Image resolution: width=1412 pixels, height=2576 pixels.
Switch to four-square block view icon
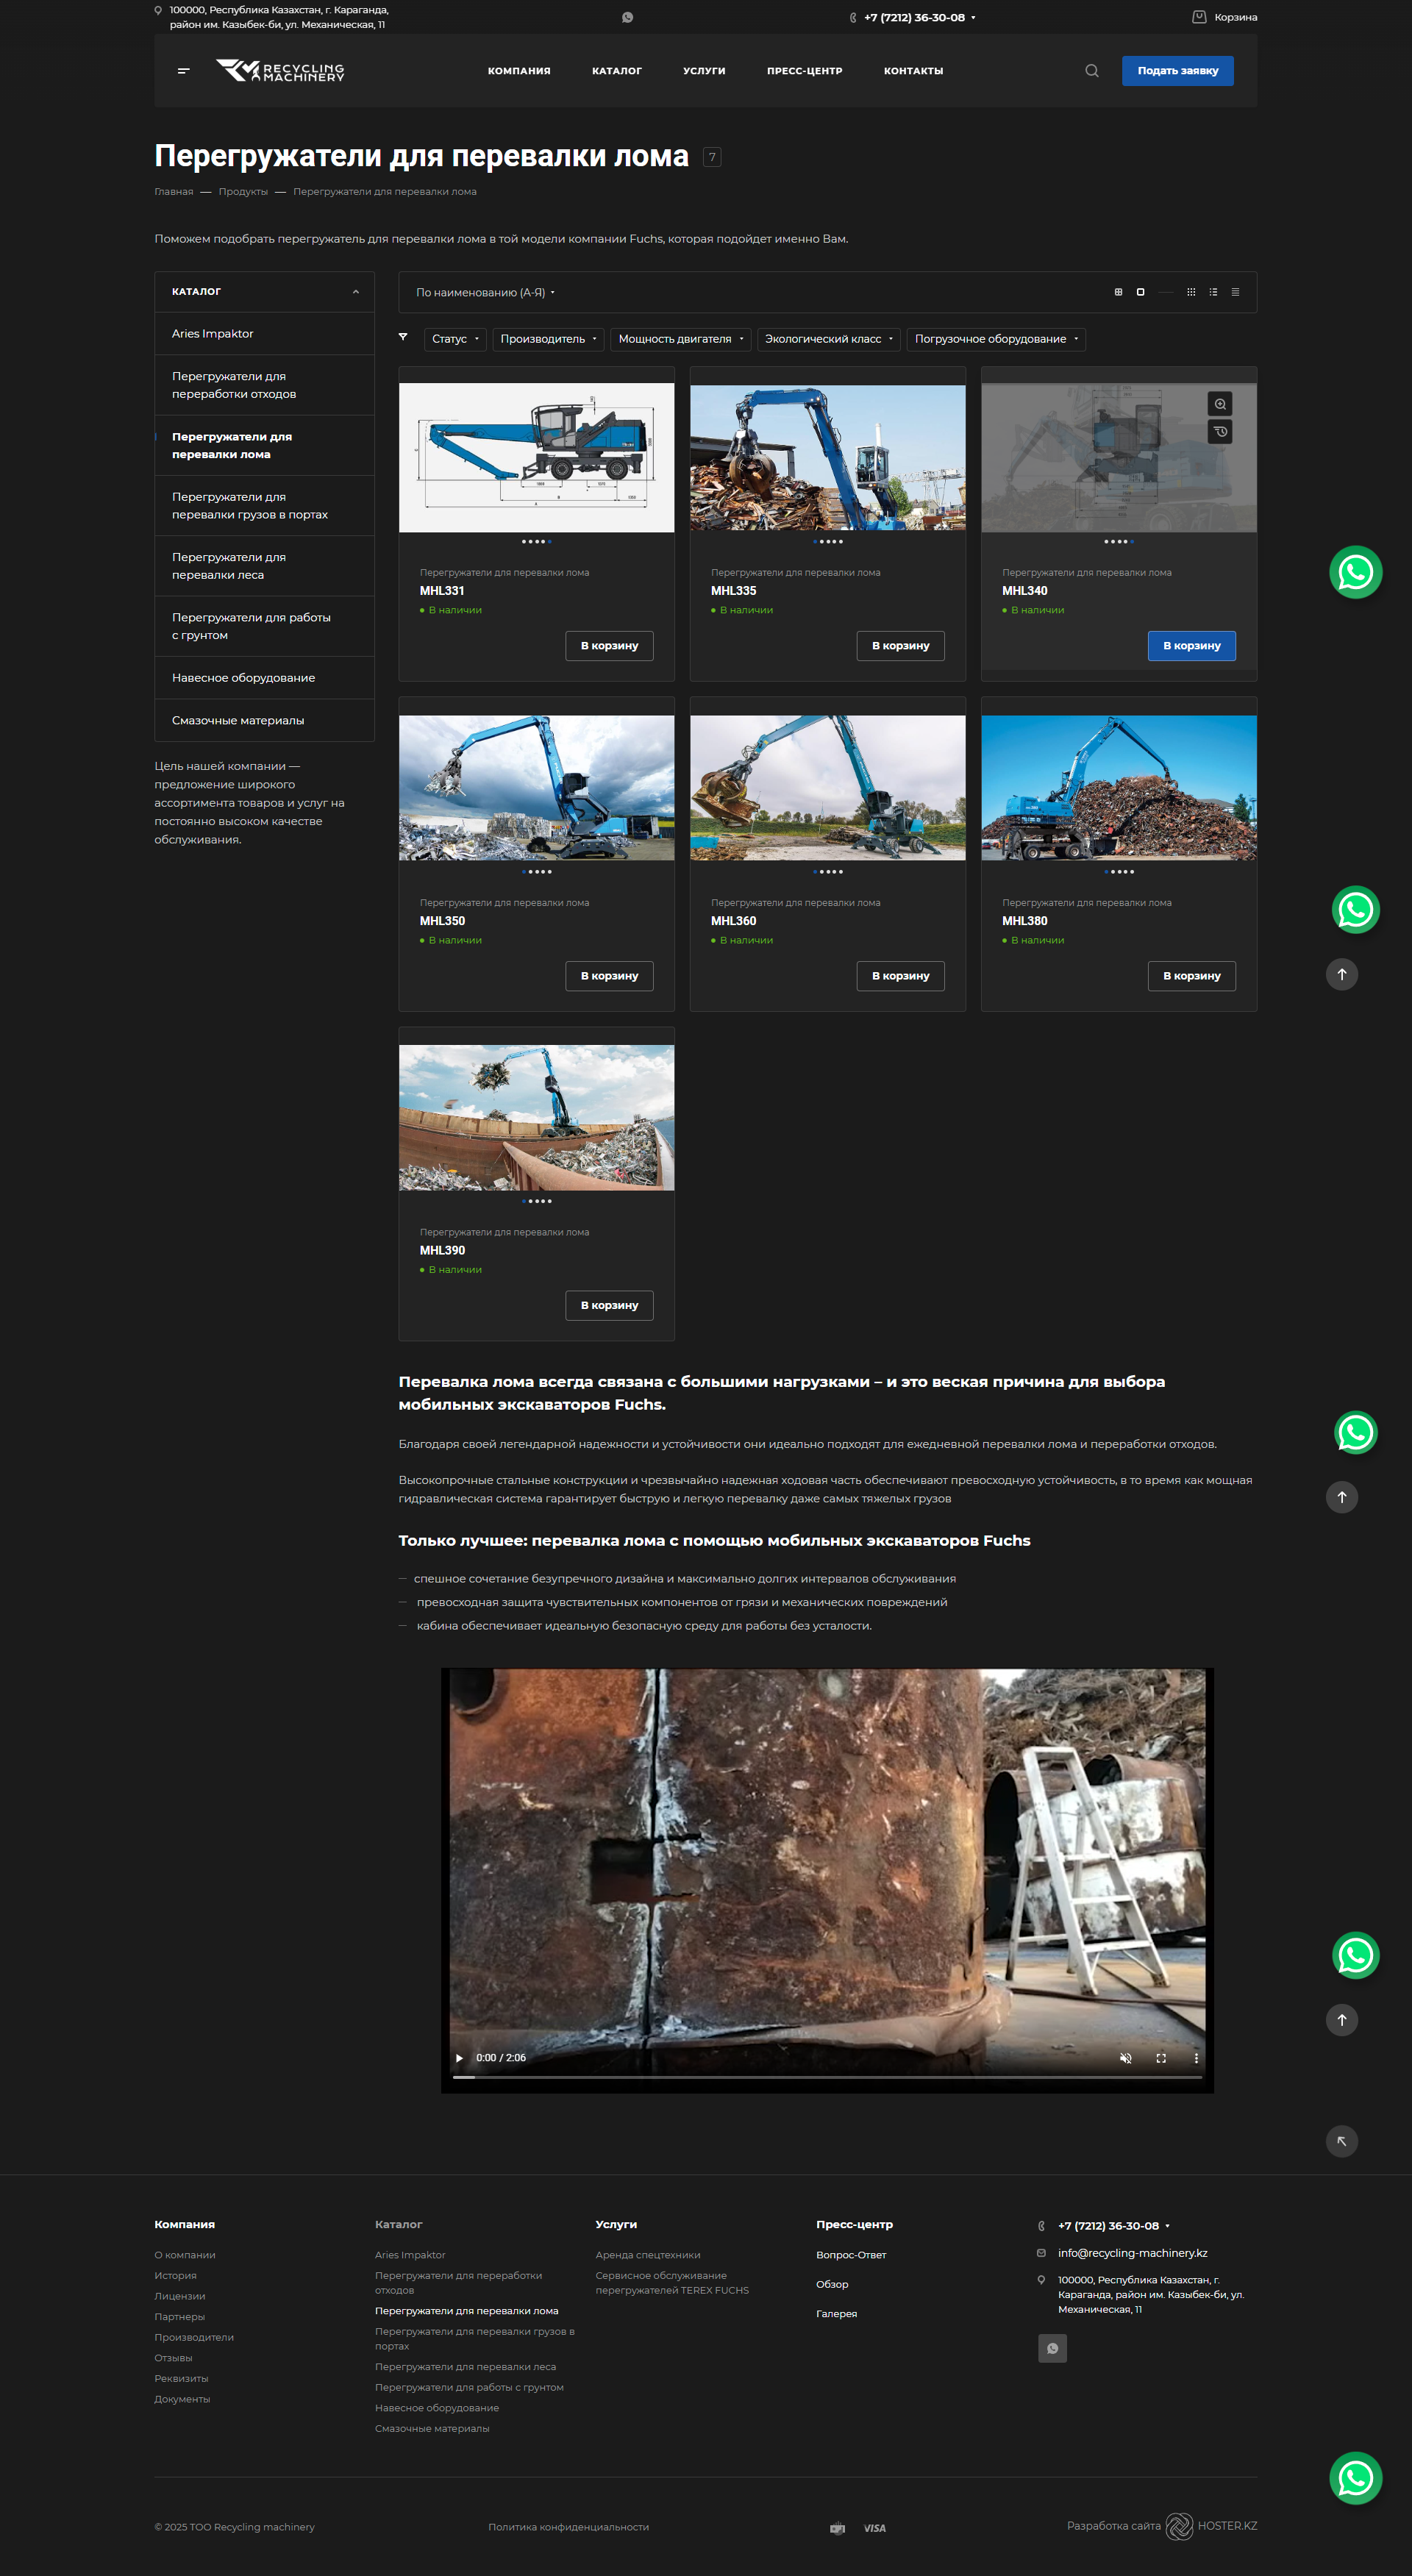pyautogui.click(x=1118, y=292)
